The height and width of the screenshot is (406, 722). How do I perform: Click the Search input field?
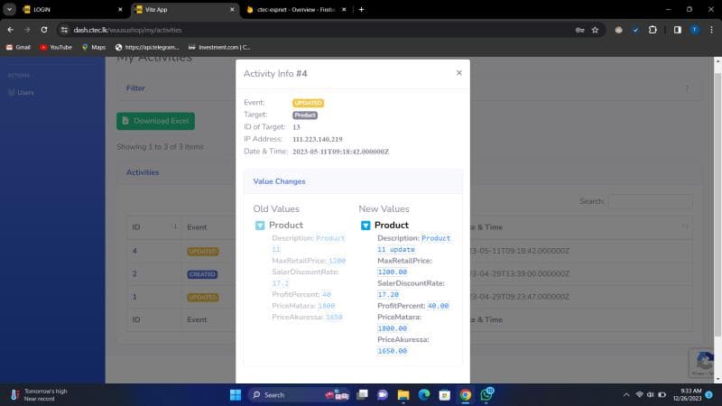pyautogui.click(x=650, y=202)
